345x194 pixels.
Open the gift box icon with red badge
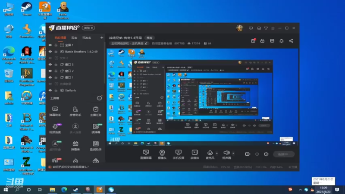253,41
